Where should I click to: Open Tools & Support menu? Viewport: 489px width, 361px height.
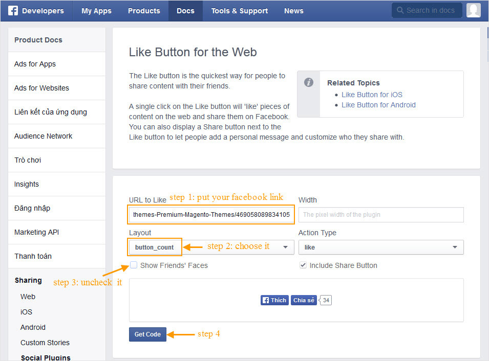(x=240, y=11)
